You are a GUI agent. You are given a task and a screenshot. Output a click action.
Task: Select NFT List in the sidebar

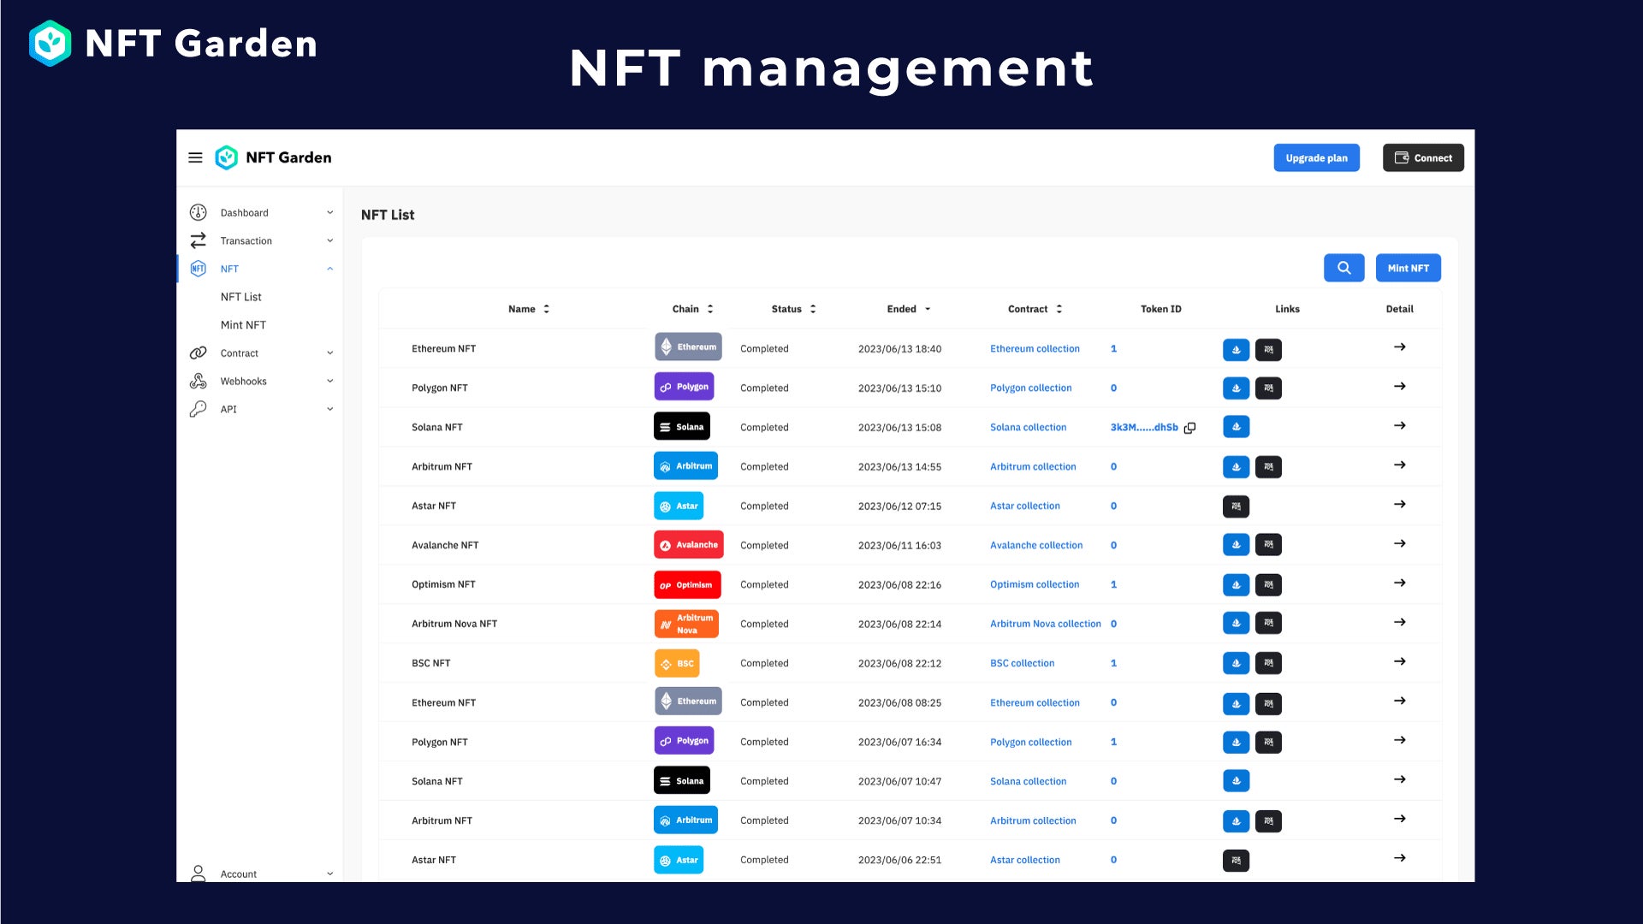(240, 297)
